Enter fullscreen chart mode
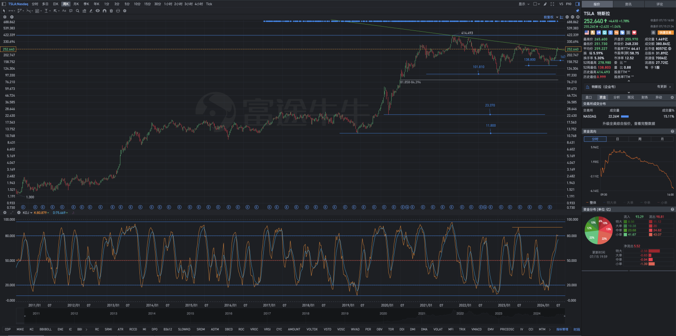This screenshot has height=336, width=676. 552,4
